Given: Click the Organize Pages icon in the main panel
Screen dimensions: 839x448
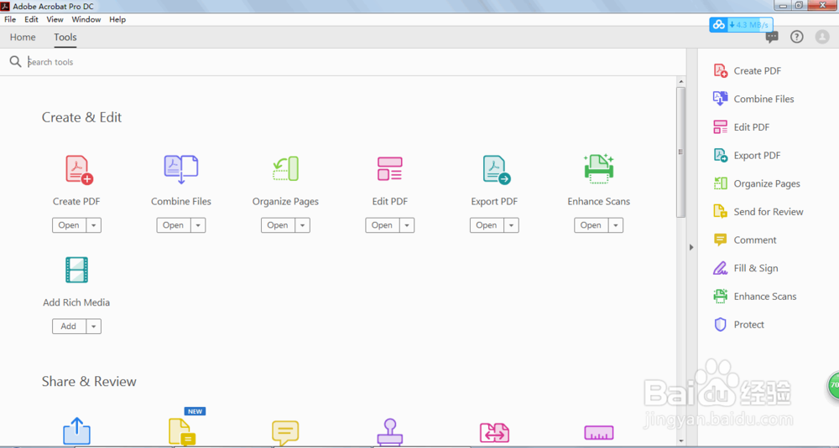Looking at the screenshot, I should [285, 169].
